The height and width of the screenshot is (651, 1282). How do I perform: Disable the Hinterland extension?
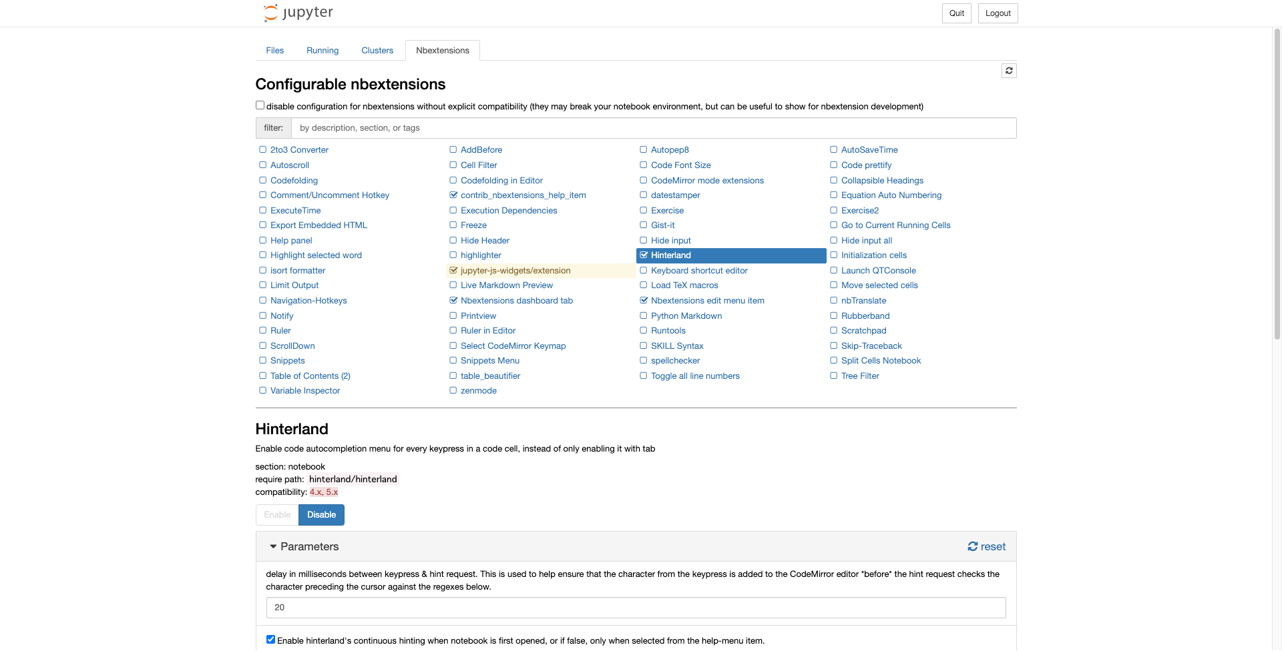[x=321, y=514]
